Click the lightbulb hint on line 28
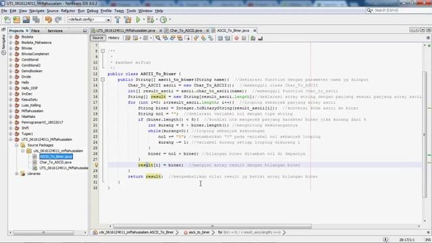 pyautogui.click(x=96, y=165)
